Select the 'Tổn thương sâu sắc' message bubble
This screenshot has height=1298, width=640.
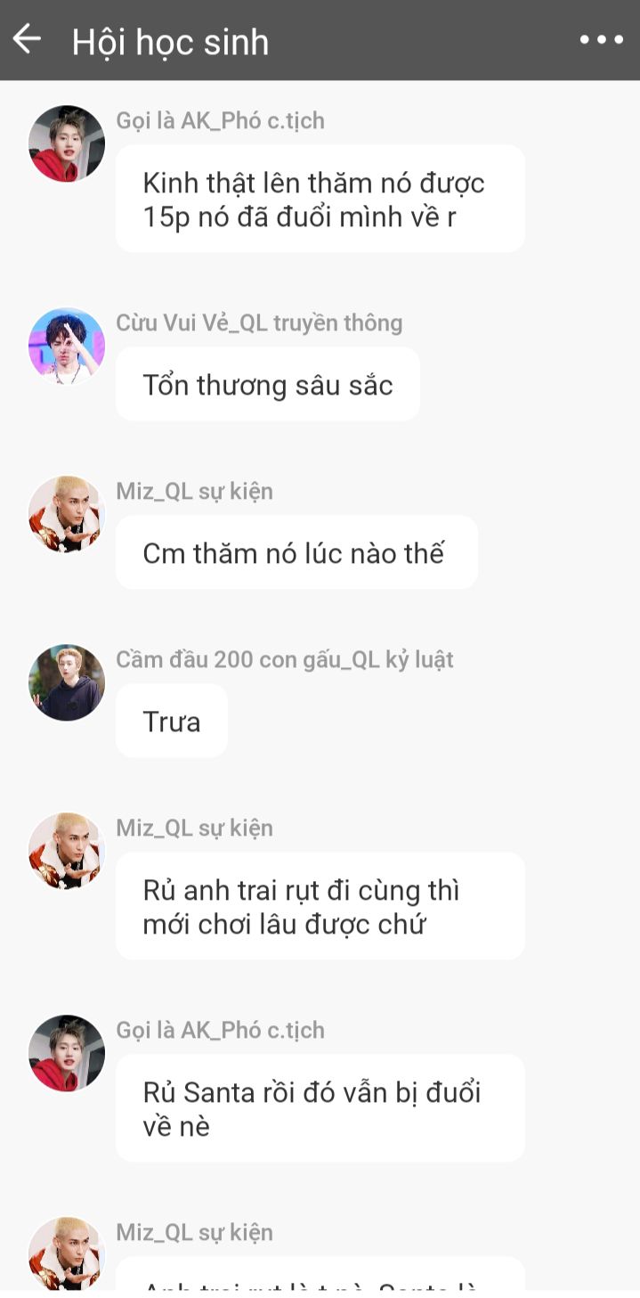point(268,384)
